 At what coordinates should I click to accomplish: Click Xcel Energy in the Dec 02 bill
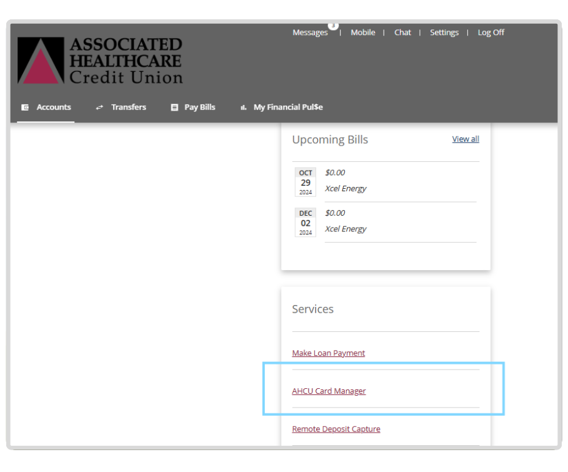click(x=346, y=229)
